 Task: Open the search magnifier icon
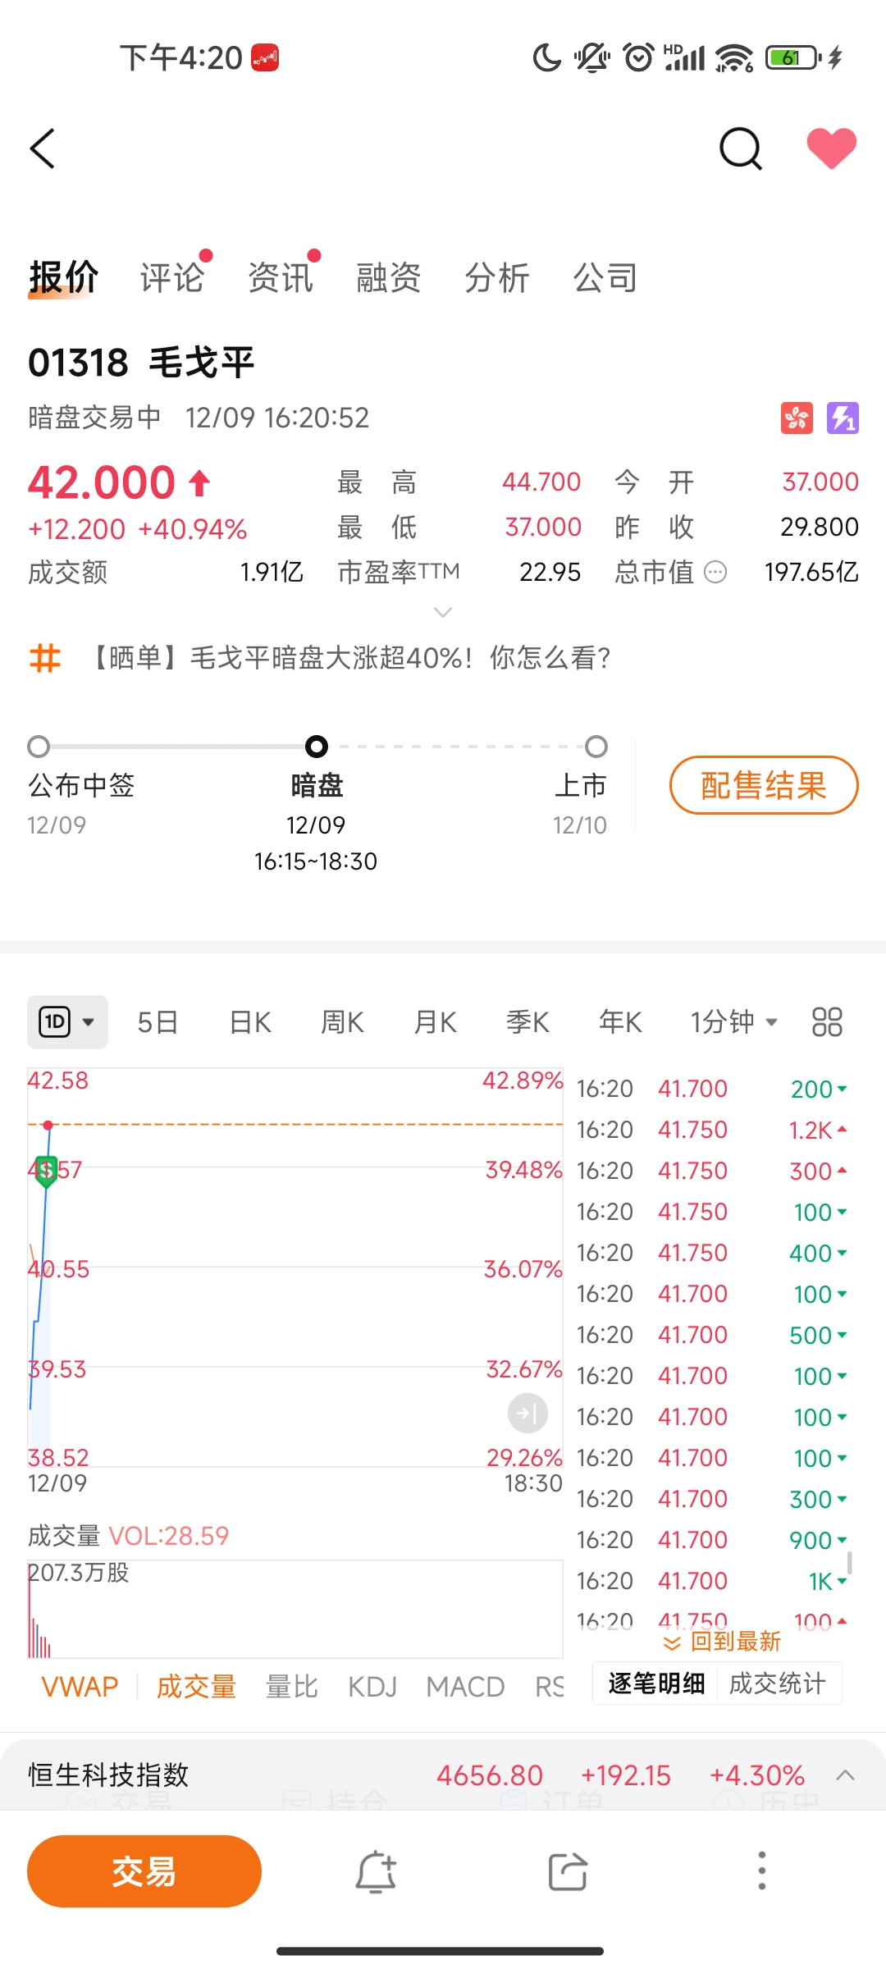pos(741,149)
